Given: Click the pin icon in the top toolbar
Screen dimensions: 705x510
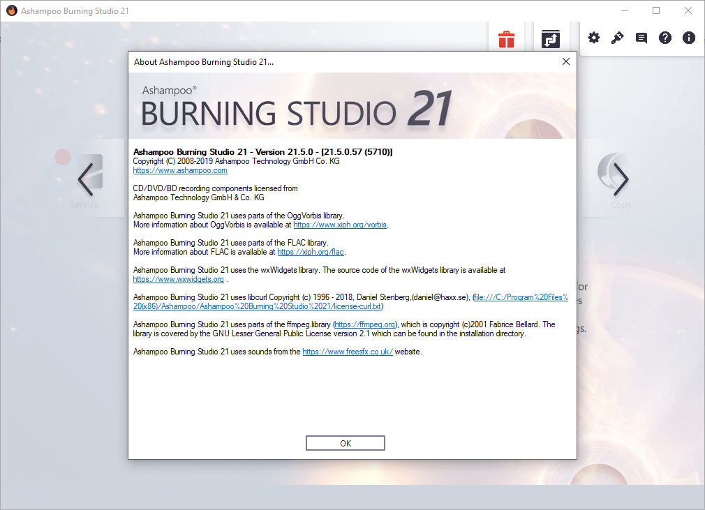Looking at the screenshot, I should (x=617, y=38).
